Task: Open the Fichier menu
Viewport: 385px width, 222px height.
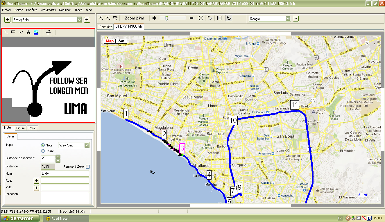Action: click(6, 10)
